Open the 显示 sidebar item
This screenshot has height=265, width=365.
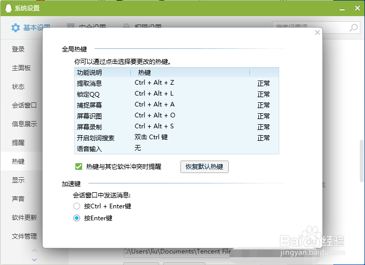click(18, 180)
